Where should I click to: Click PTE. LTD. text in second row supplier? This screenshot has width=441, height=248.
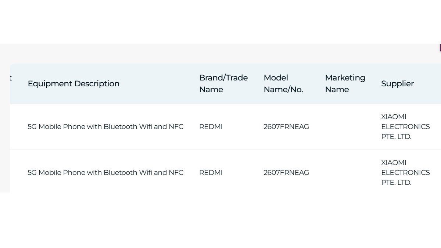[396, 182]
